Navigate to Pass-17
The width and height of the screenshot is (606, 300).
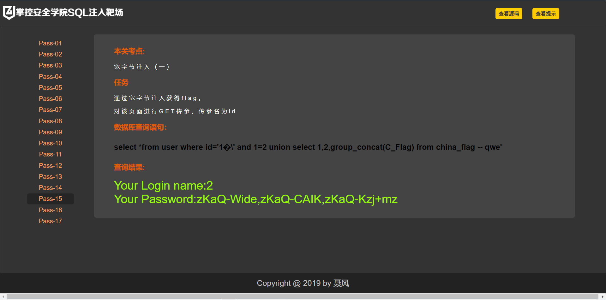(51, 221)
